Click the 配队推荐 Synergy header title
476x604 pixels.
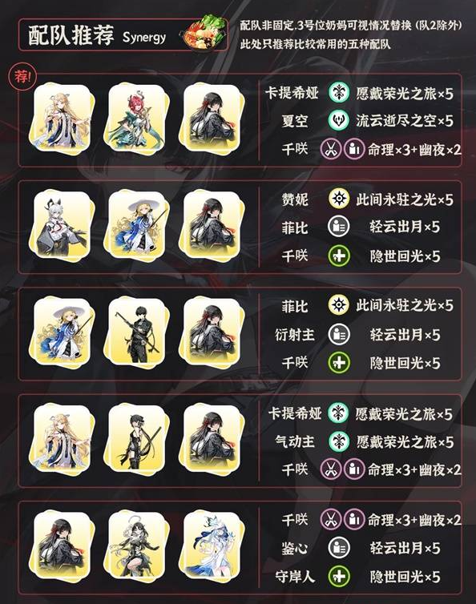click(97, 35)
